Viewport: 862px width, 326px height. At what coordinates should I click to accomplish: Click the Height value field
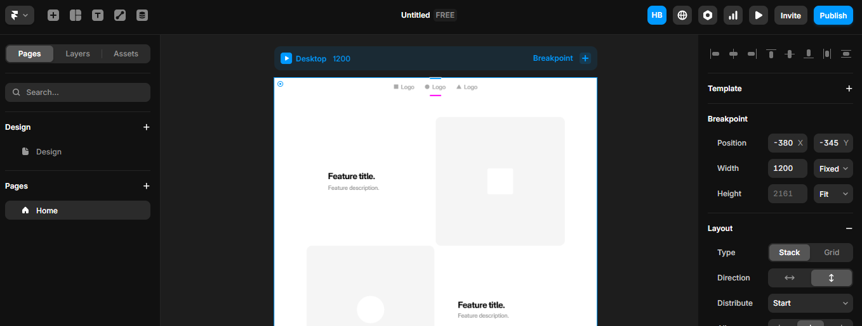pos(788,194)
